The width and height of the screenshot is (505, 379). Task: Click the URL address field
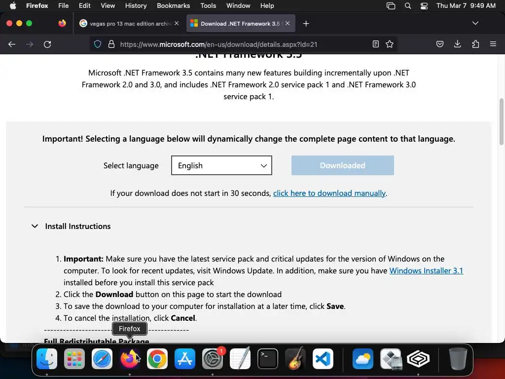click(x=243, y=44)
